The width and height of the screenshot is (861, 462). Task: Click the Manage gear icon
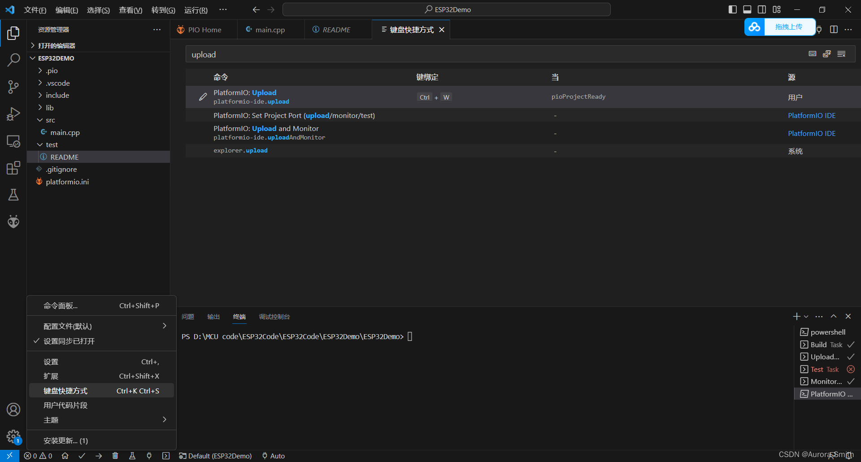[x=13, y=436]
